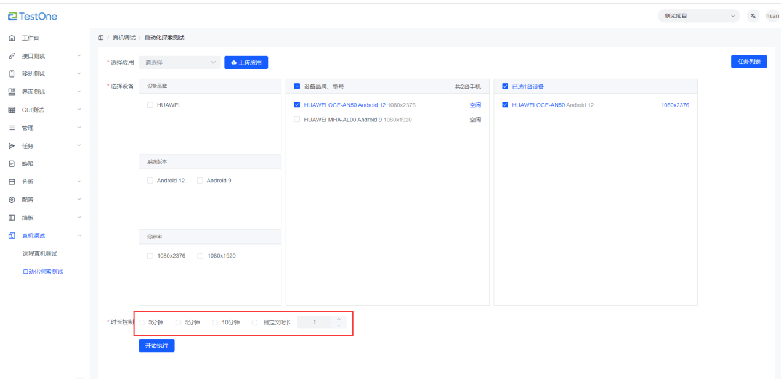Click the custom duration number input field

(x=315, y=322)
